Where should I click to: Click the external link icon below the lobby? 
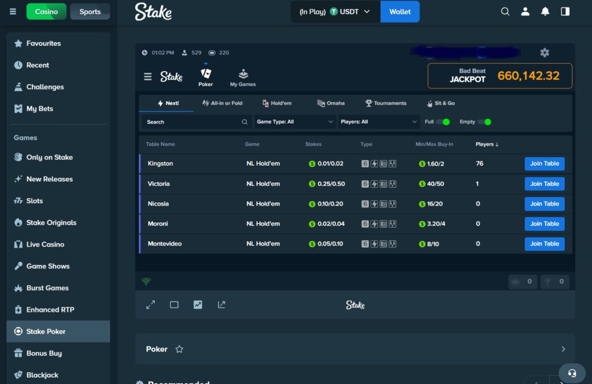click(x=221, y=304)
